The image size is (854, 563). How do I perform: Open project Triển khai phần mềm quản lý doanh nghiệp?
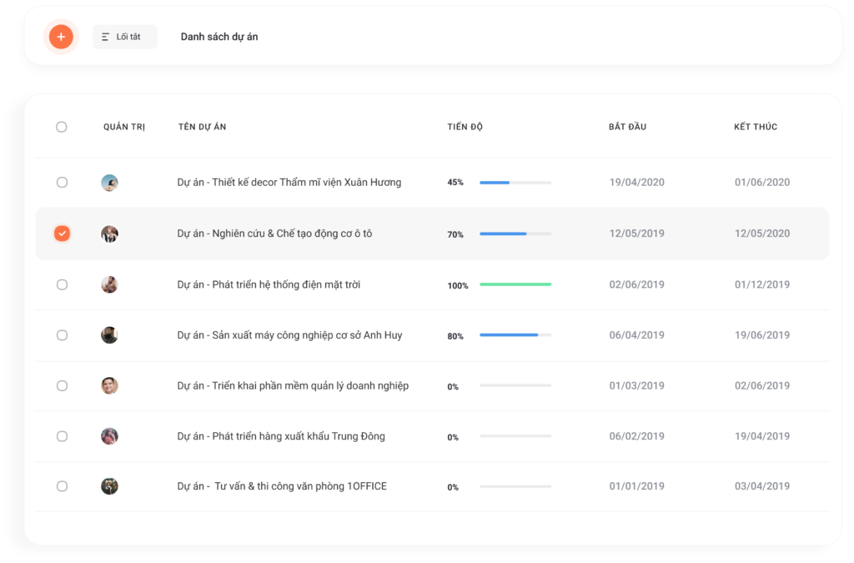tap(293, 386)
